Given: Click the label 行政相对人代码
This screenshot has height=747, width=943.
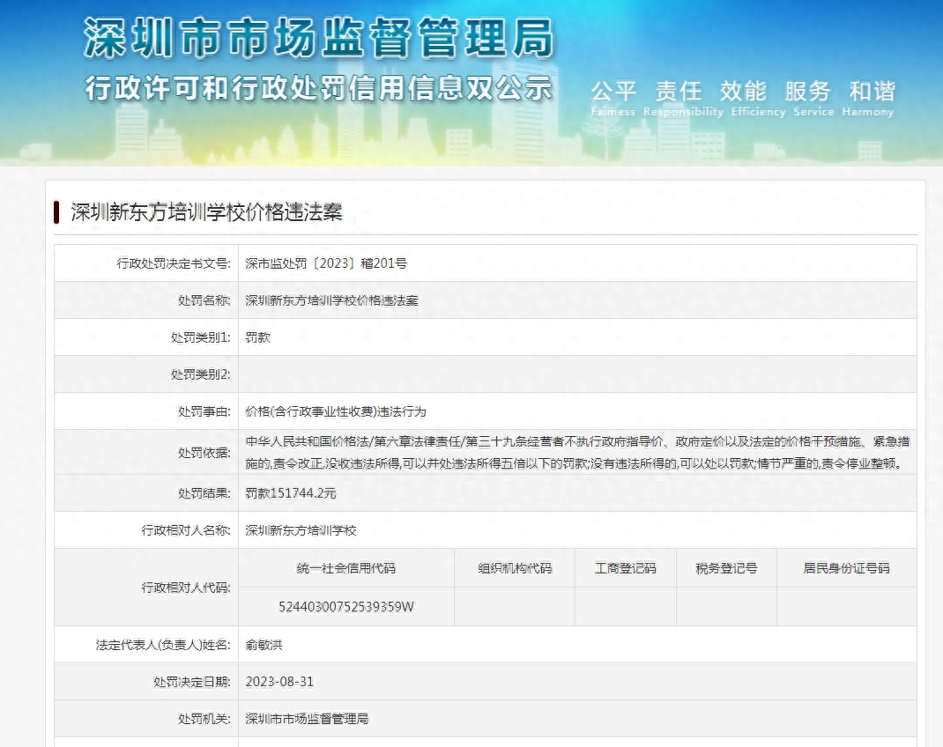Looking at the screenshot, I should tap(186, 588).
